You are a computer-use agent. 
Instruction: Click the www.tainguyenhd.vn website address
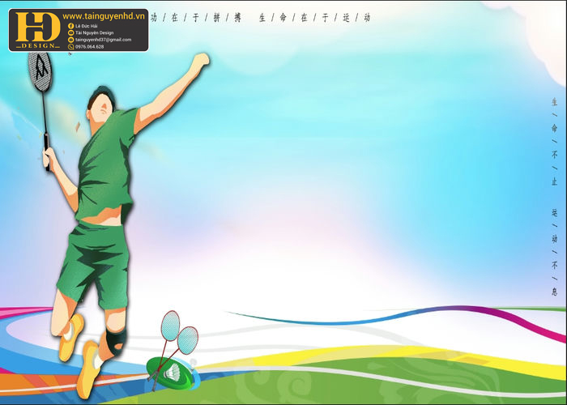pos(104,16)
